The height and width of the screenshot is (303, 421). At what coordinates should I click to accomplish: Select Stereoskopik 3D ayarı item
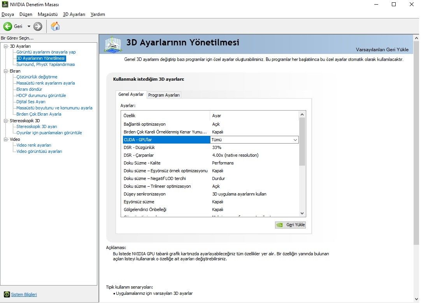(37, 126)
